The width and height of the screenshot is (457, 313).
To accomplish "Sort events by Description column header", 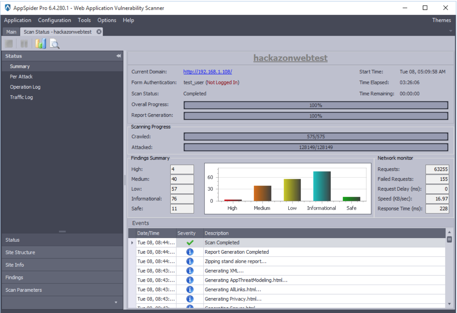I will (x=324, y=233).
